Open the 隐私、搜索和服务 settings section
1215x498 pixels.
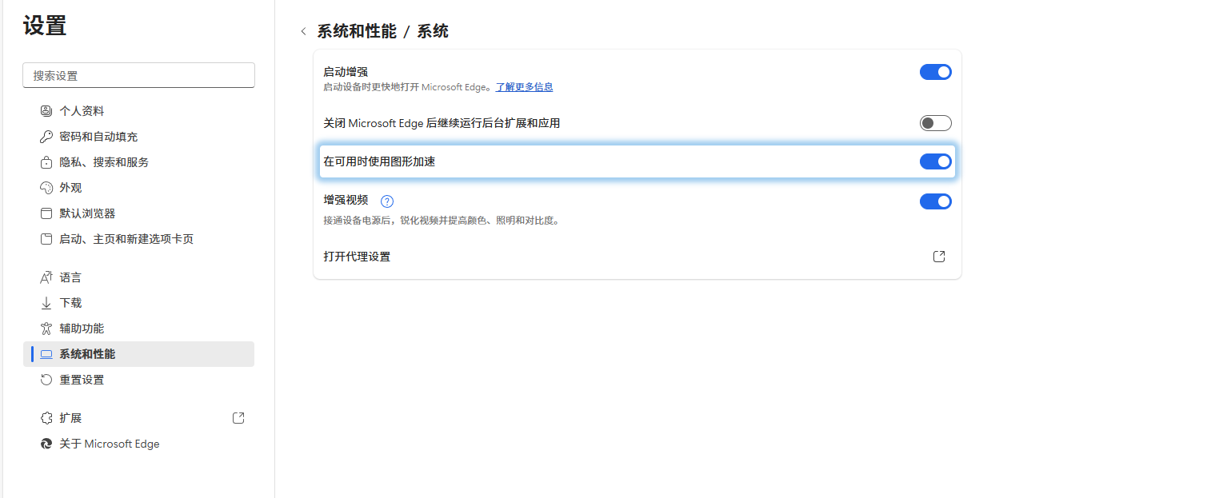coord(138,162)
